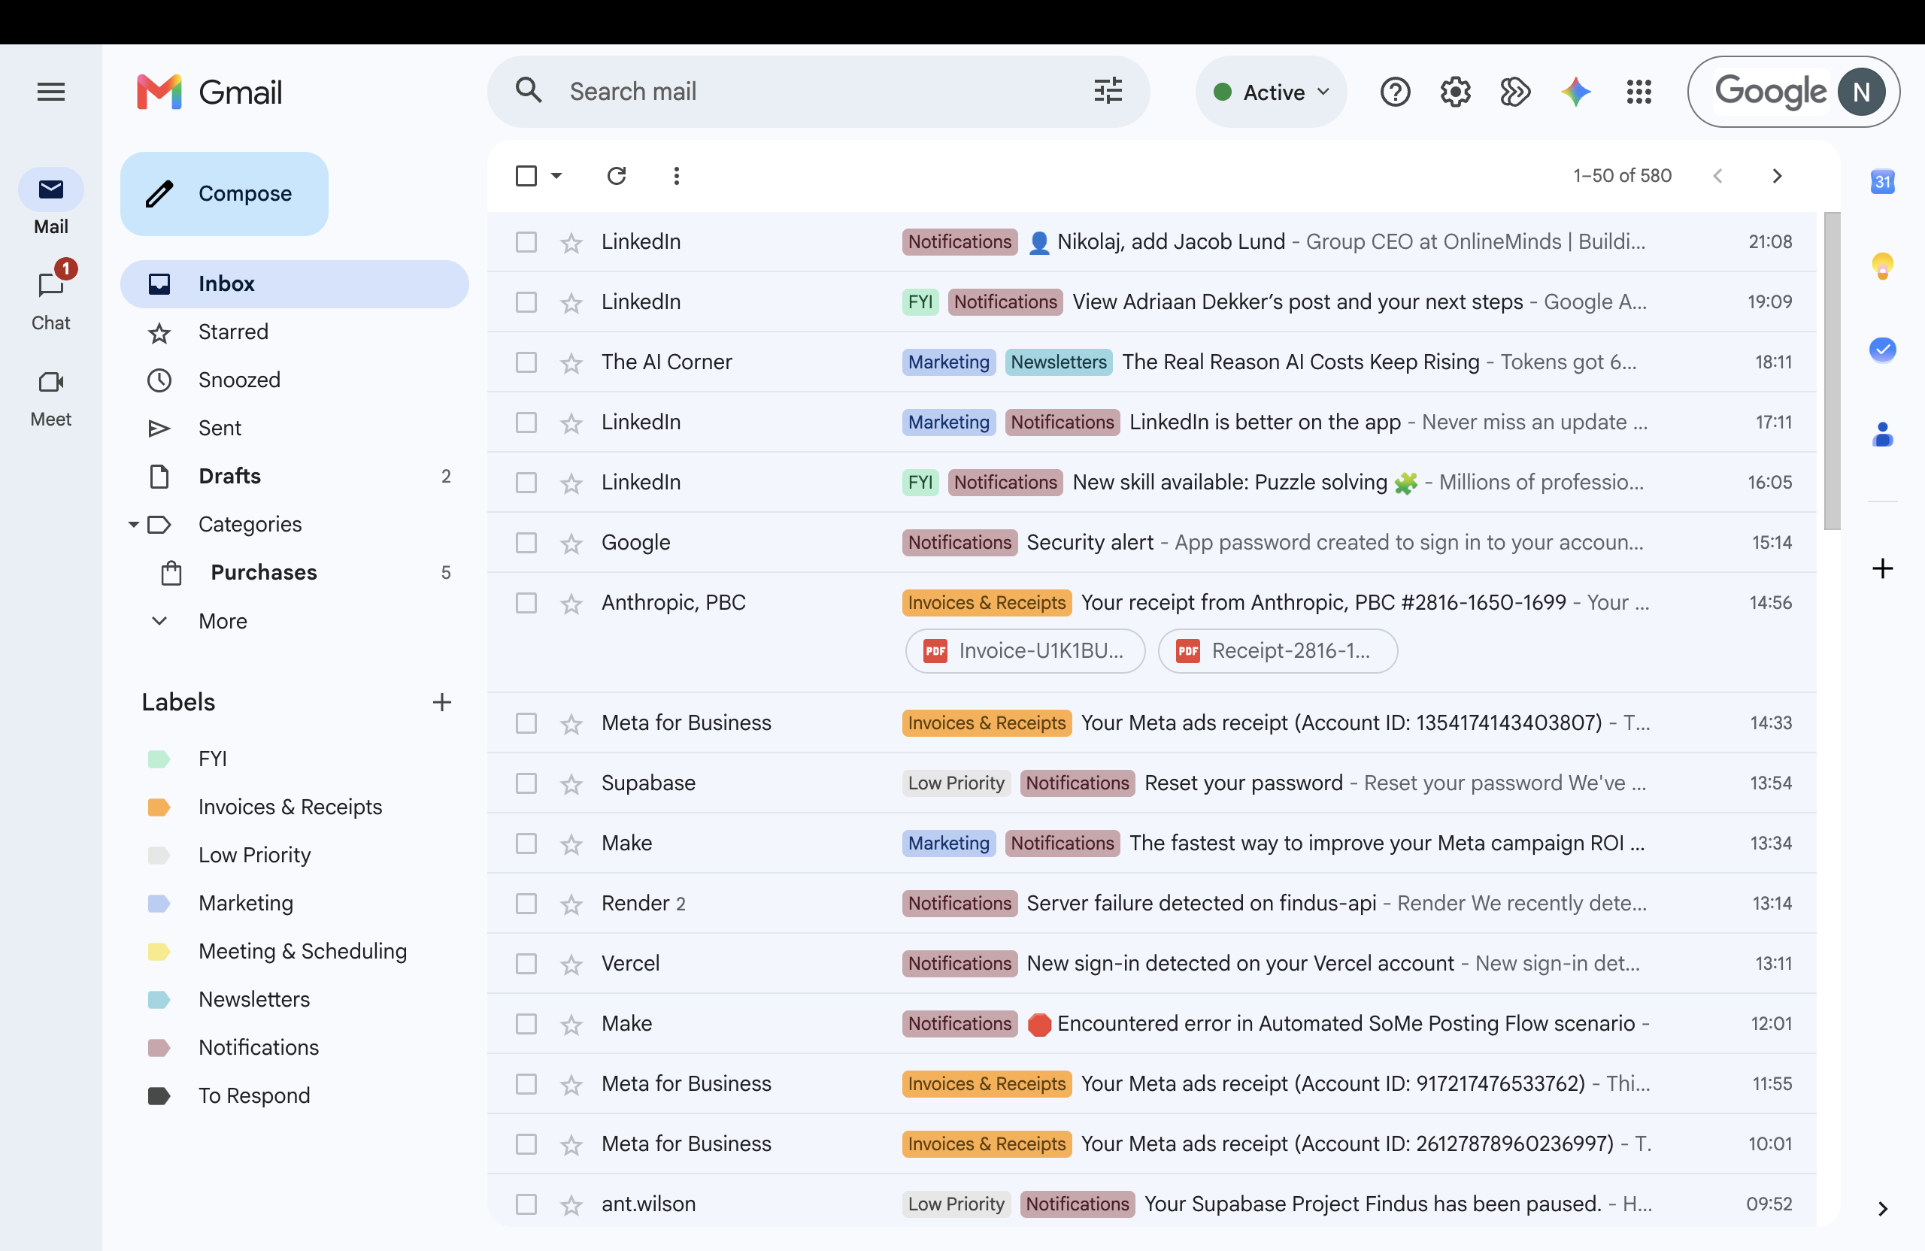
Task: Select The AI Corner email checkbox
Action: [526, 362]
